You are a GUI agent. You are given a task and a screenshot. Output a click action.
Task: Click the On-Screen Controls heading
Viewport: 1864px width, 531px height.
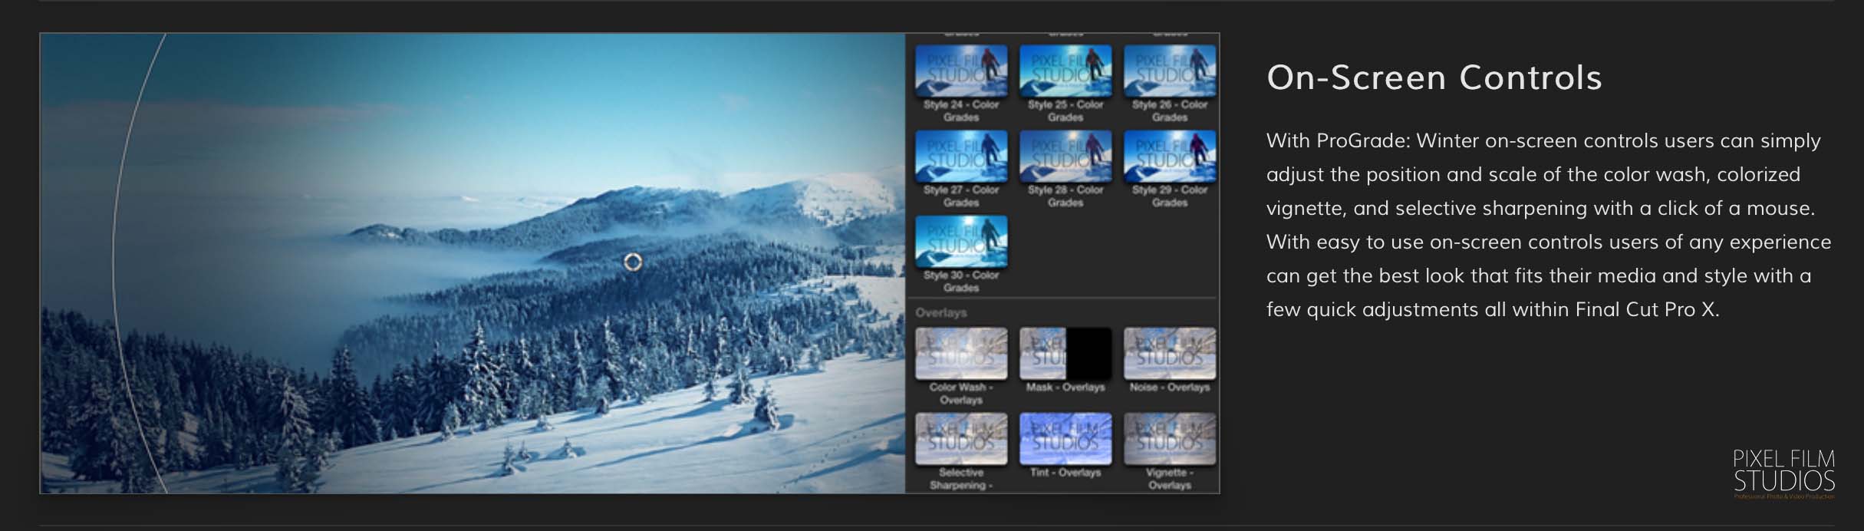[1434, 78]
